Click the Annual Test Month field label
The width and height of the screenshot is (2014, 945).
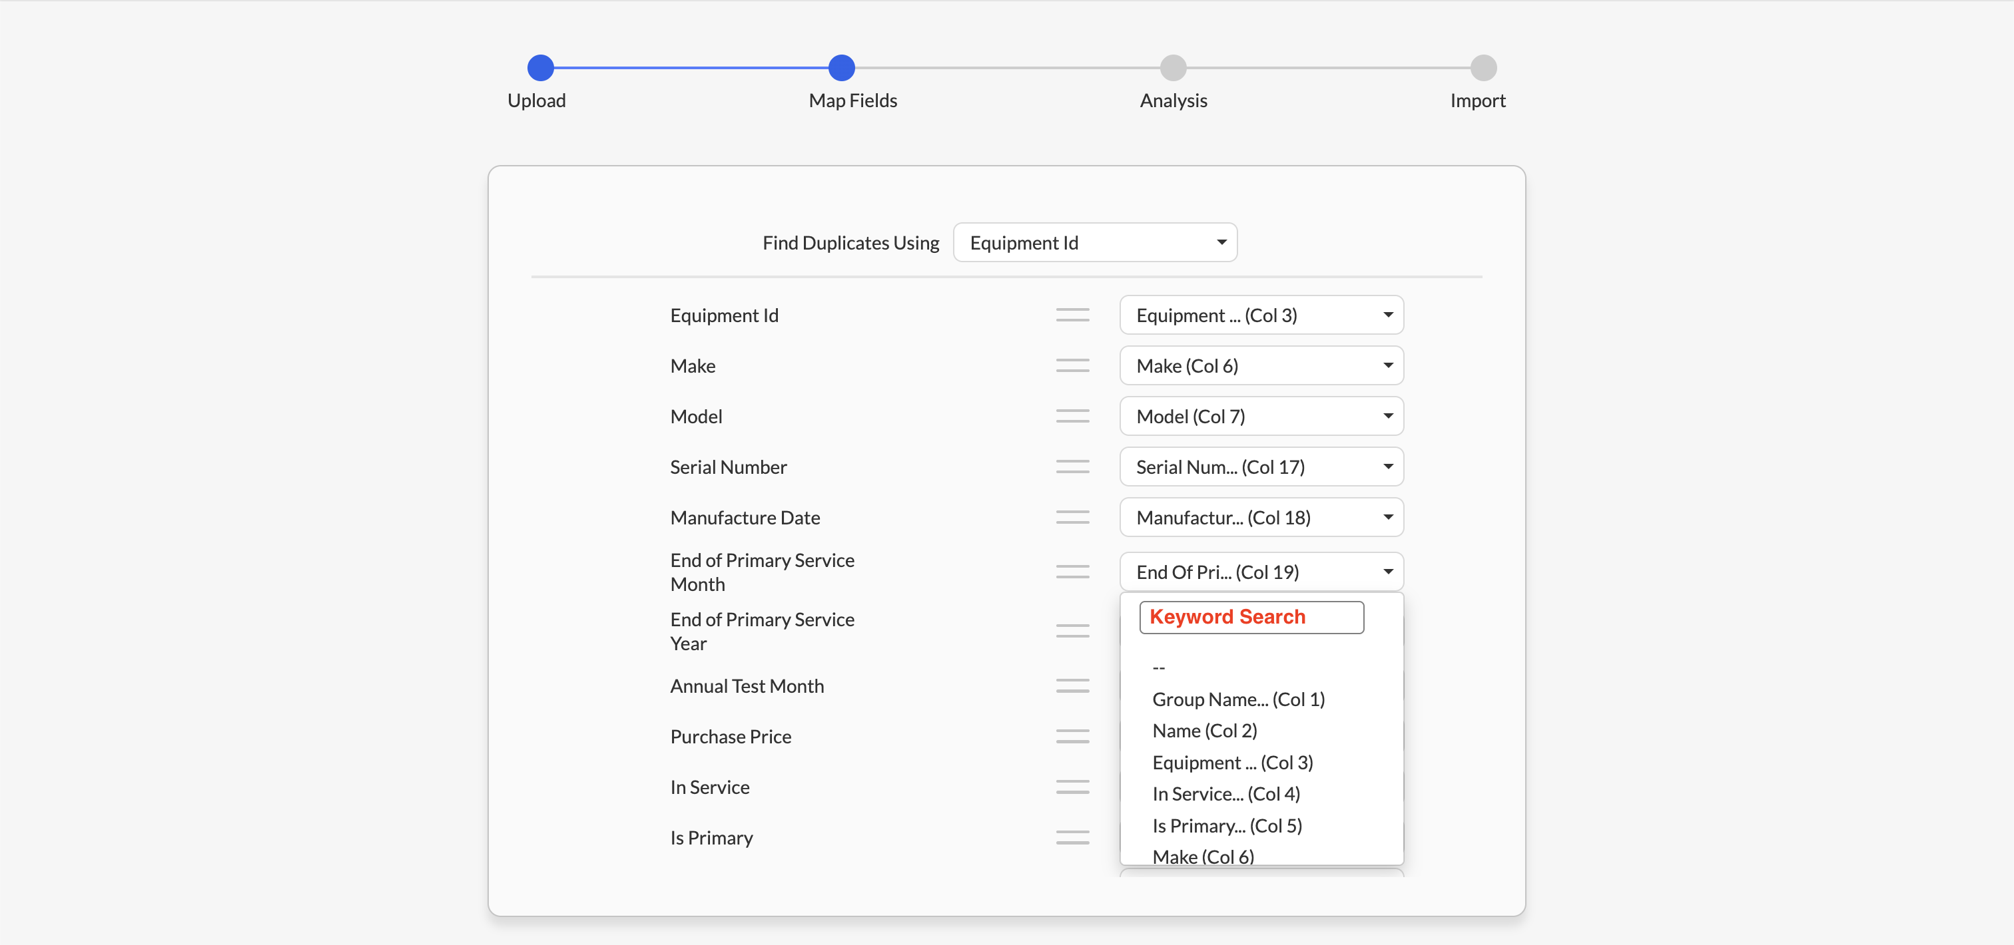click(747, 685)
